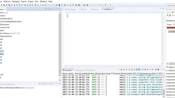Image resolution: width=175 pixels, height=98 pixels.
Task: Minimize the Package Explorer view
Action: [57, 8]
